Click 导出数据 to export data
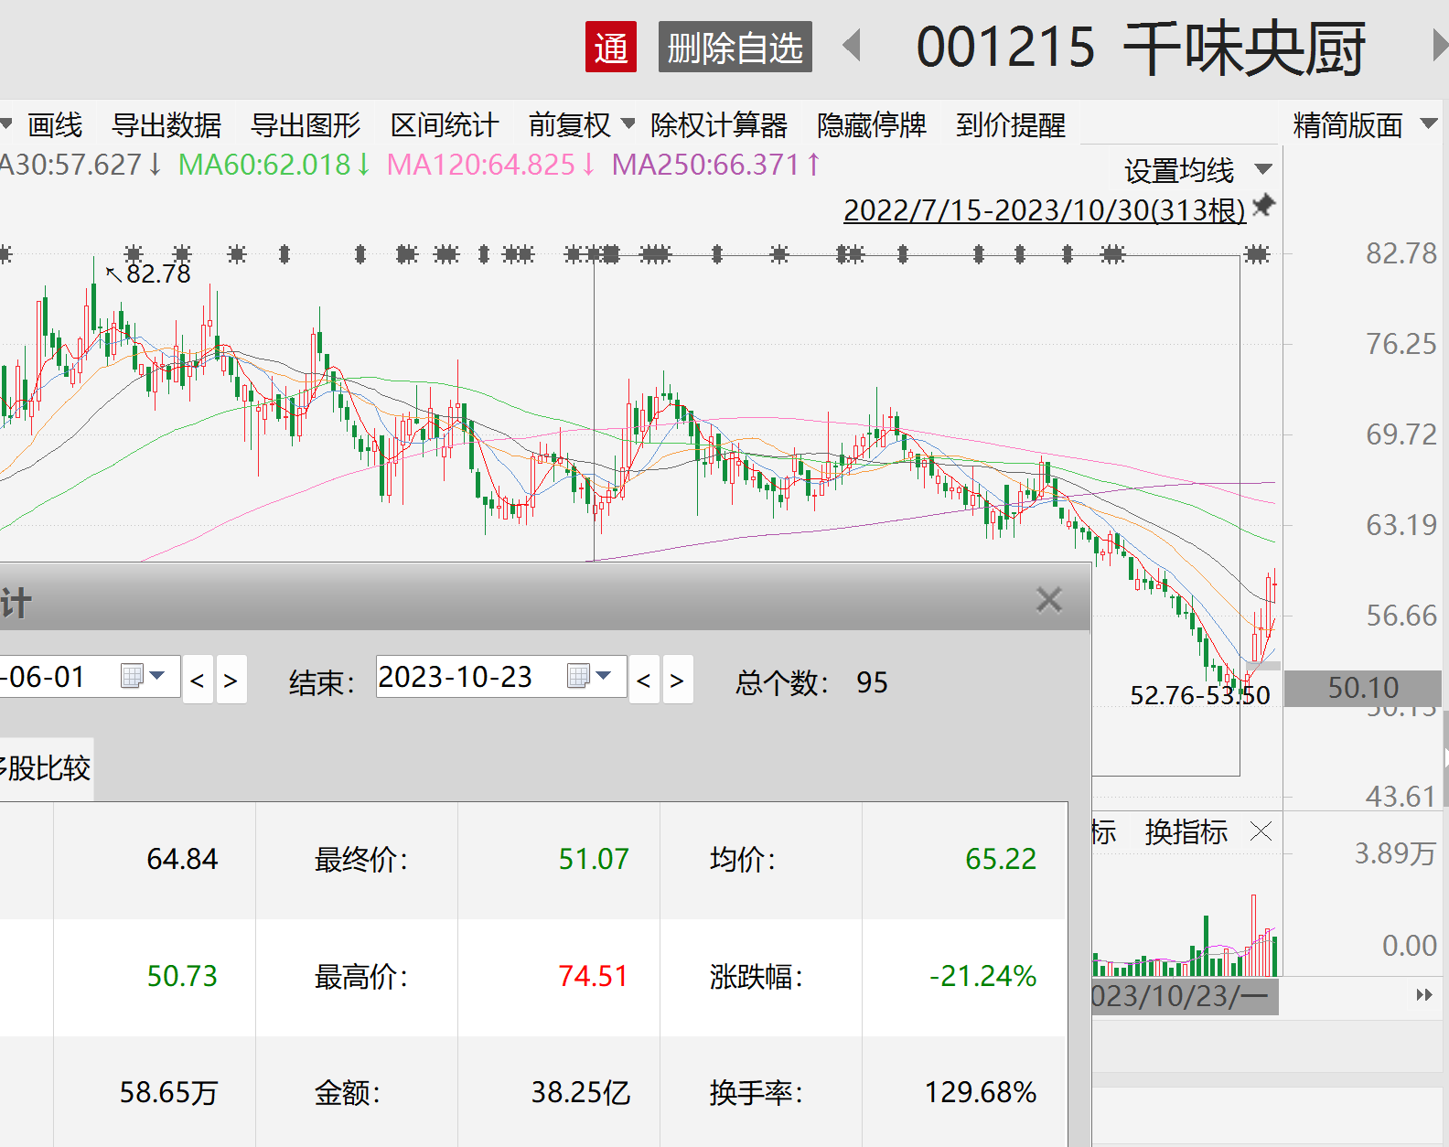 click(x=166, y=125)
